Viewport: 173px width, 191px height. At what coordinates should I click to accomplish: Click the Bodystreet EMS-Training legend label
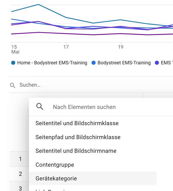click(x=124, y=63)
